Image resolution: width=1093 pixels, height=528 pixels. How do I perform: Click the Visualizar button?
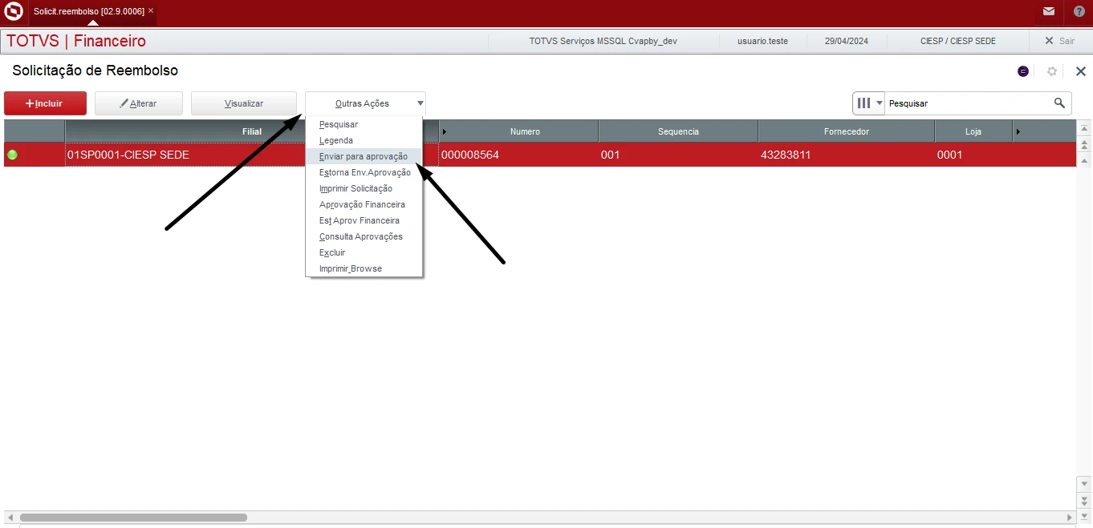(x=243, y=103)
